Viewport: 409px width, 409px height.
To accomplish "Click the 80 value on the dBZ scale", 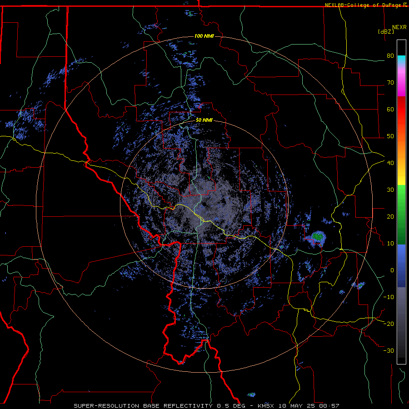I will [x=390, y=56].
